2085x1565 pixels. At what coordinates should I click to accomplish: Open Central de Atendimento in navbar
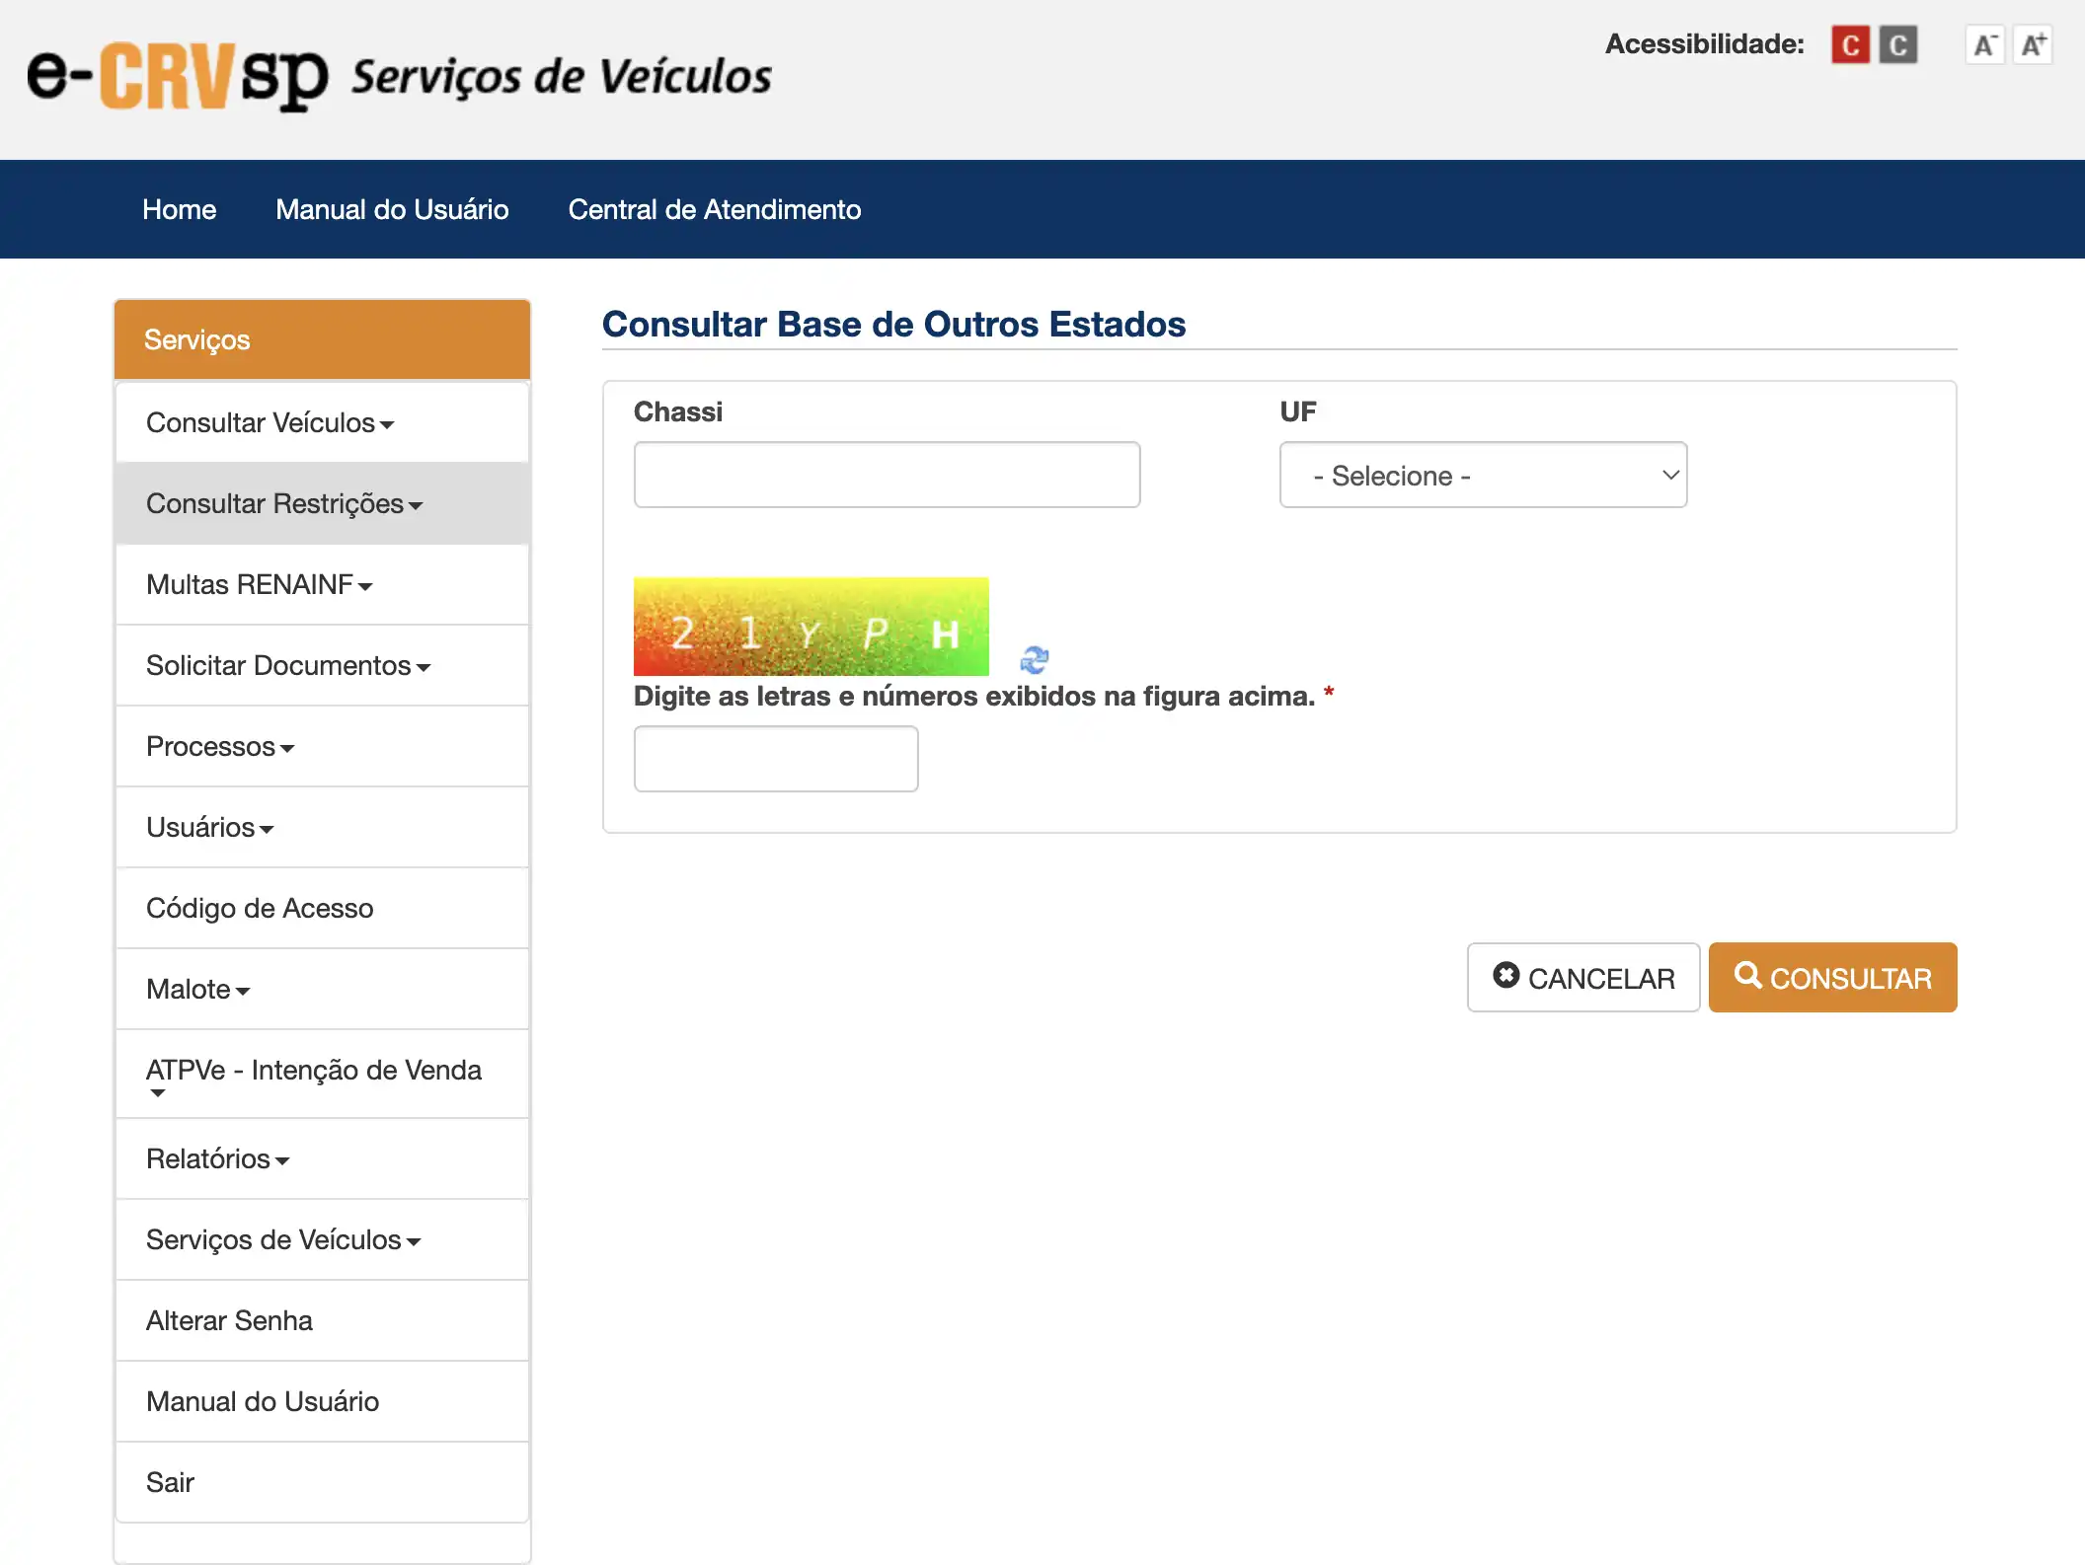(714, 209)
